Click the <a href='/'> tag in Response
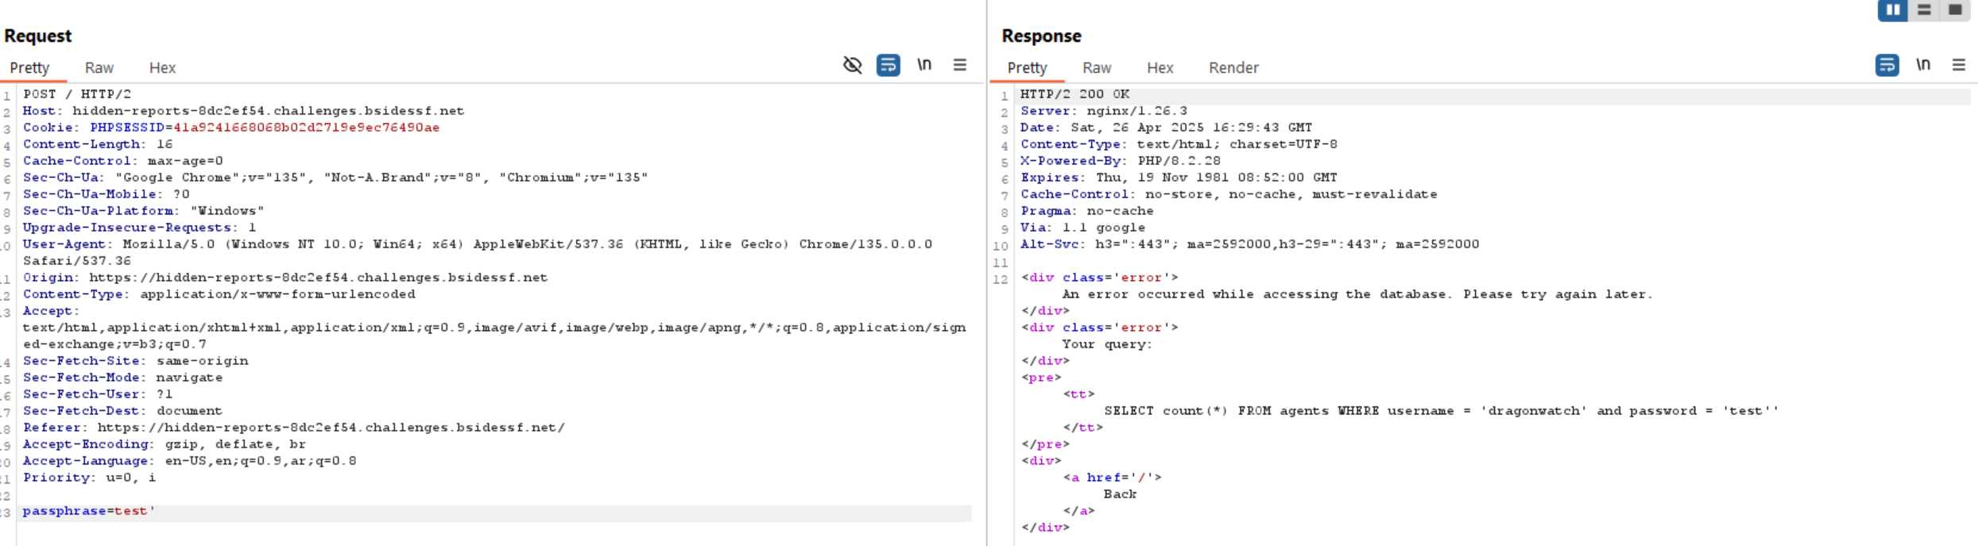The width and height of the screenshot is (1978, 546). (x=1113, y=478)
